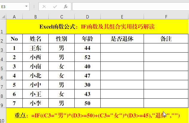Screen dimensions: 189x123
Task: Click age cell with value 40
Action: (87, 66)
